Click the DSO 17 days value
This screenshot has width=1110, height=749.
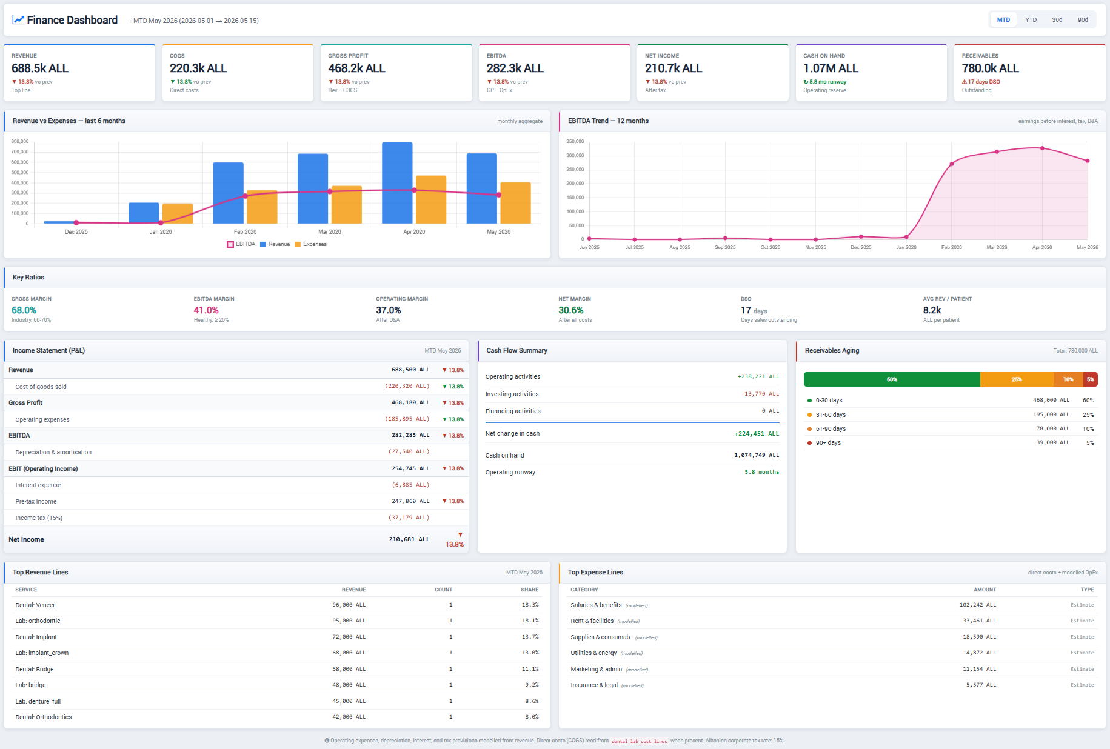point(754,310)
